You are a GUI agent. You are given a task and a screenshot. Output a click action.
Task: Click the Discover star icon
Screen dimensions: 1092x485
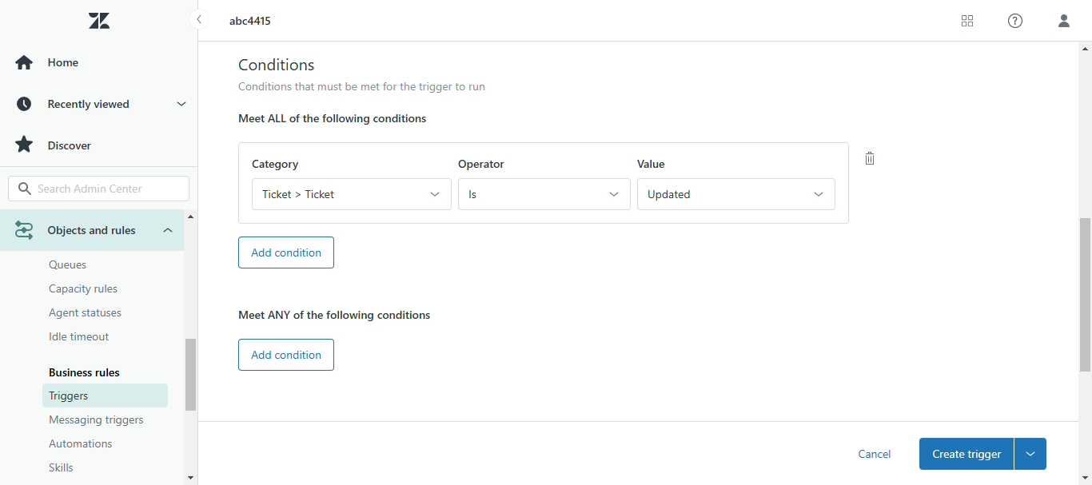(x=24, y=145)
